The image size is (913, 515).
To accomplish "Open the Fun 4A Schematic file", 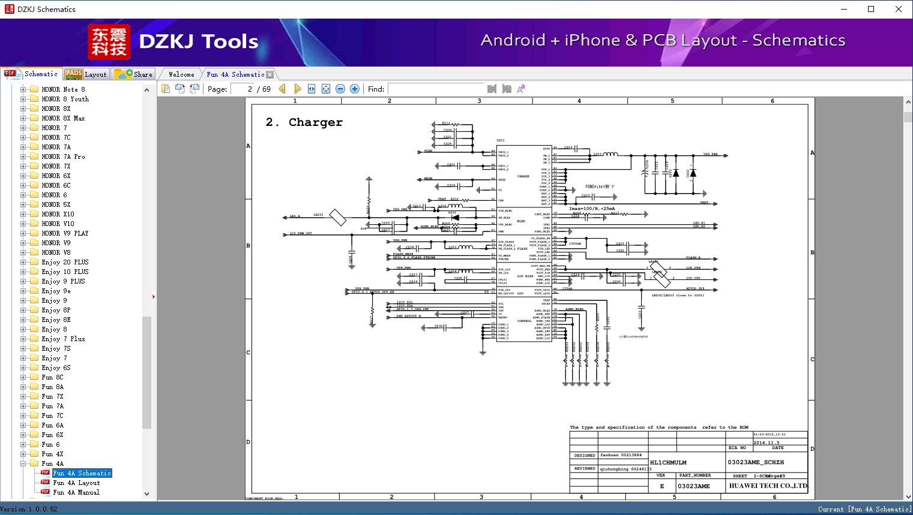I will pyautogui.click(x=82, y=473).
